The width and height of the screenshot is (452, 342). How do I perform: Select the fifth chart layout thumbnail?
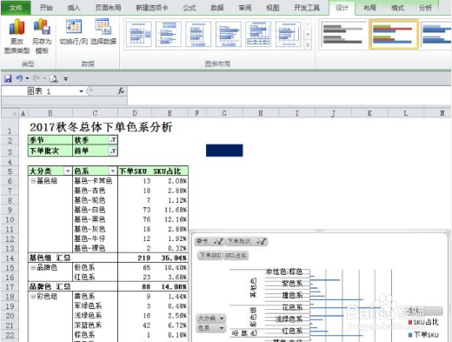point(258,34)
